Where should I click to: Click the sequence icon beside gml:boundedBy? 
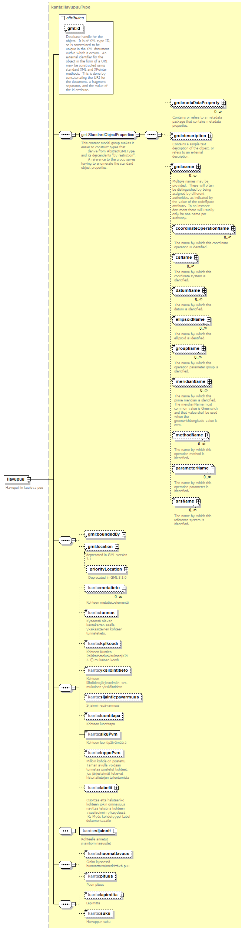(x=65, y=540)
